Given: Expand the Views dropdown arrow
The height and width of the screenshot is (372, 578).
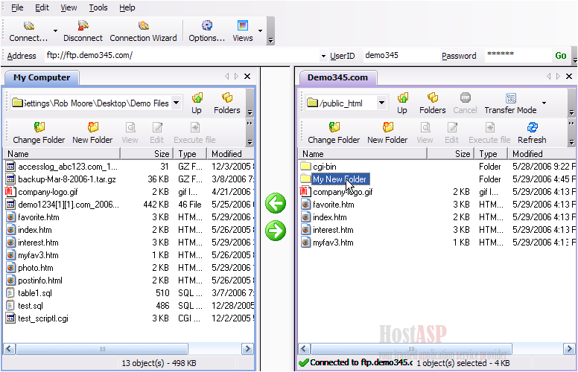Looking at the screenshot, I should [260, 31].
